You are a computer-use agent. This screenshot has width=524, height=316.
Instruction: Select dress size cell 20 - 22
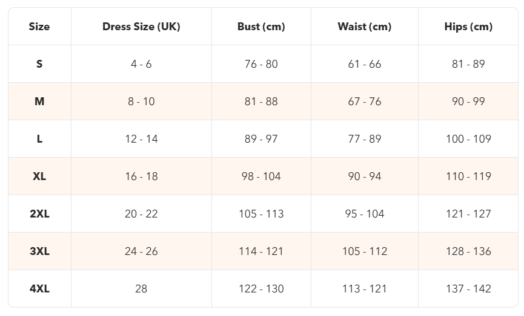[141, 214]
